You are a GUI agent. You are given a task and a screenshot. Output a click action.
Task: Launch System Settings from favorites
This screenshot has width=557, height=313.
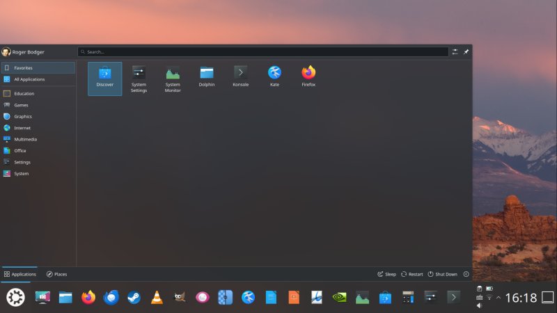139,78
